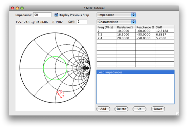Viewport: 188px width, 128px height.
Task: Click the center dot of the Smith chart
Action: (55, 68)
